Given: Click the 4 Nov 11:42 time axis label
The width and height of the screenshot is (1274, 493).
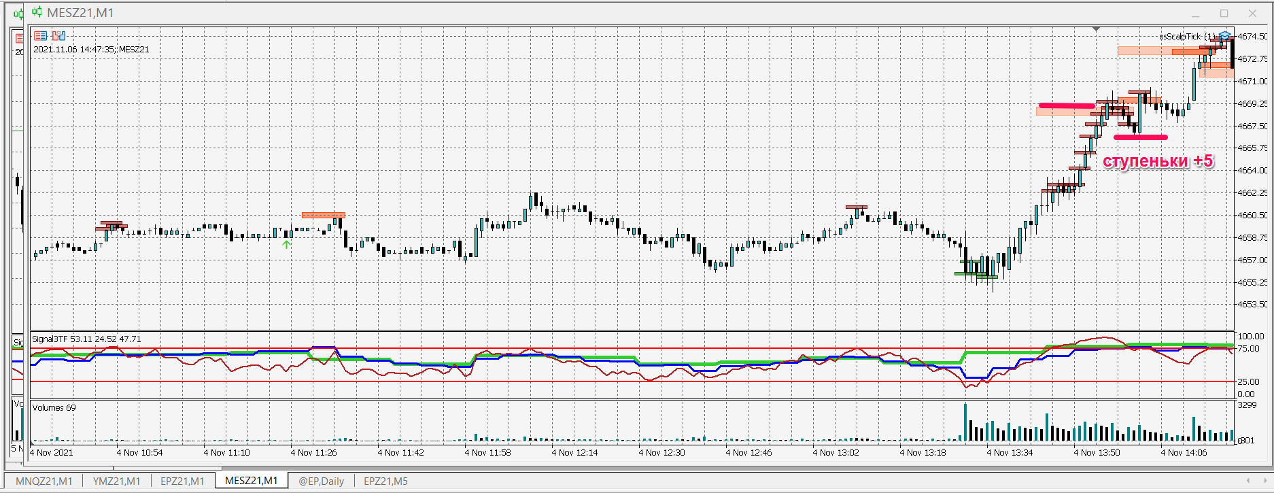Looking at the screenshot, I should [x=400, y=452].
